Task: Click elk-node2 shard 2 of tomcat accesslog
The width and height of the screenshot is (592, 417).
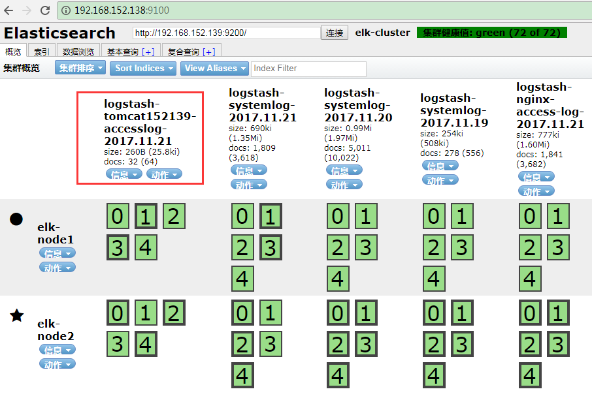Action: 174,313
